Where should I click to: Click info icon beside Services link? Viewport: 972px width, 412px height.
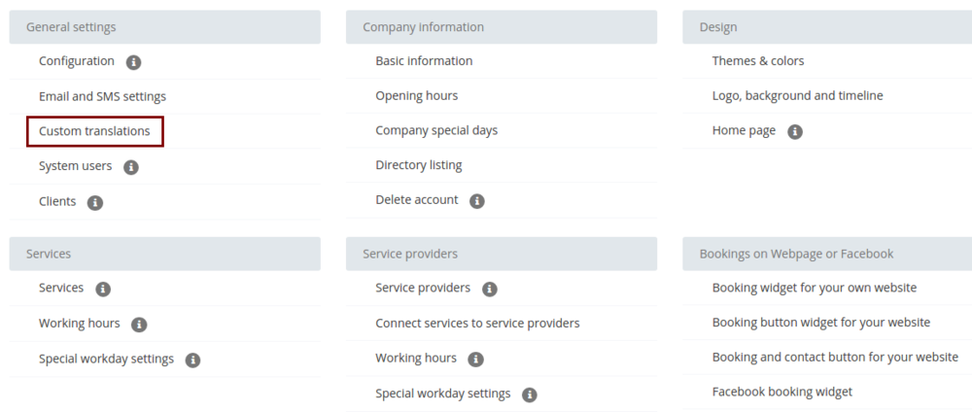pos(103,289)
